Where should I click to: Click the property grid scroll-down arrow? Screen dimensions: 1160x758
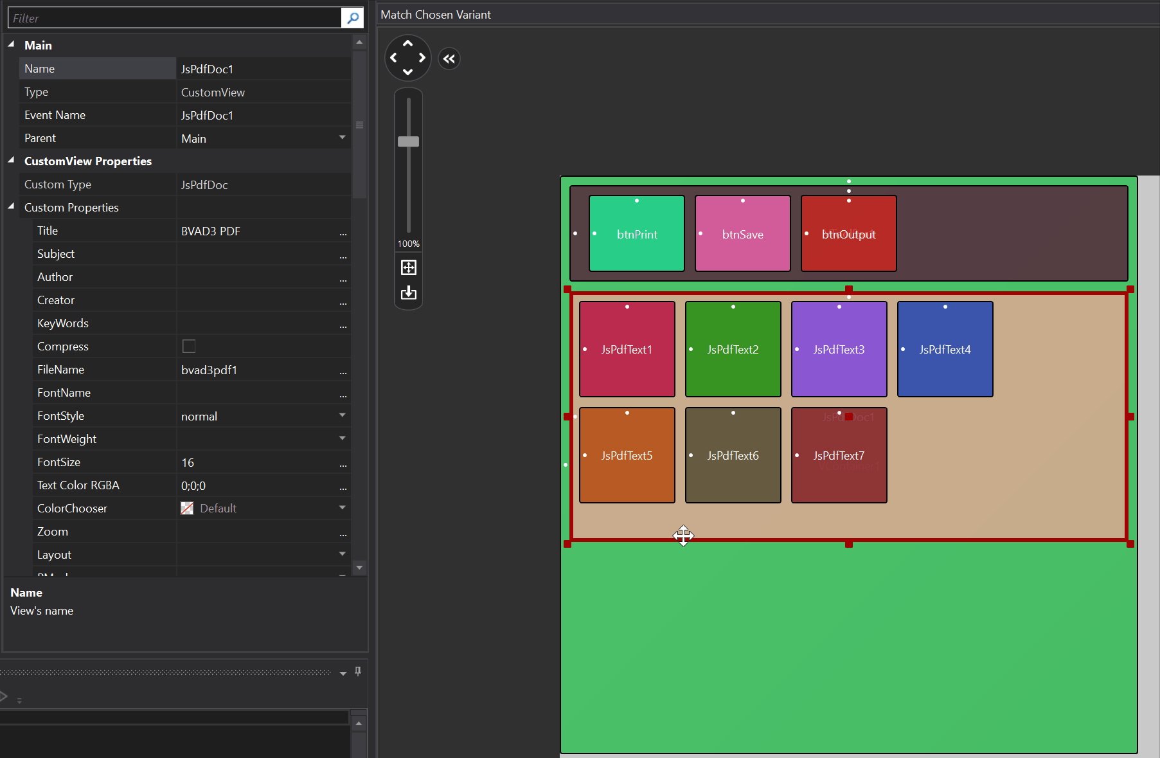point(359,567)
